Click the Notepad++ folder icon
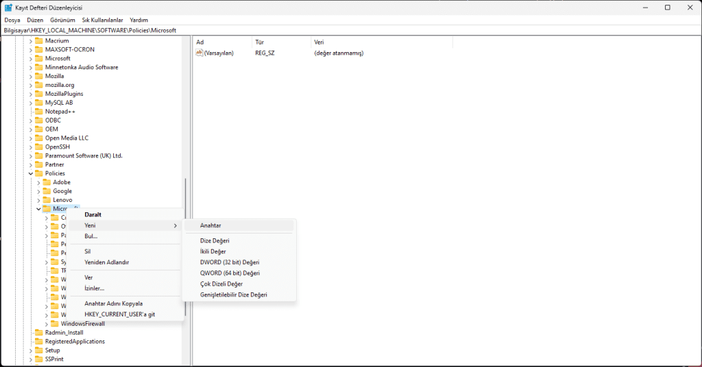 (39, 112)
